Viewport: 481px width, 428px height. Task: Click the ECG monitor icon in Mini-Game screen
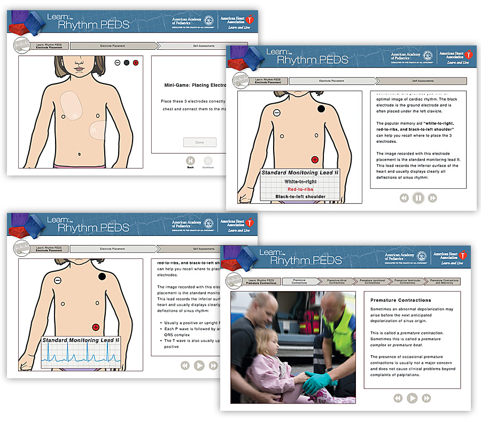pyautogui.click(x=21, y=45)
